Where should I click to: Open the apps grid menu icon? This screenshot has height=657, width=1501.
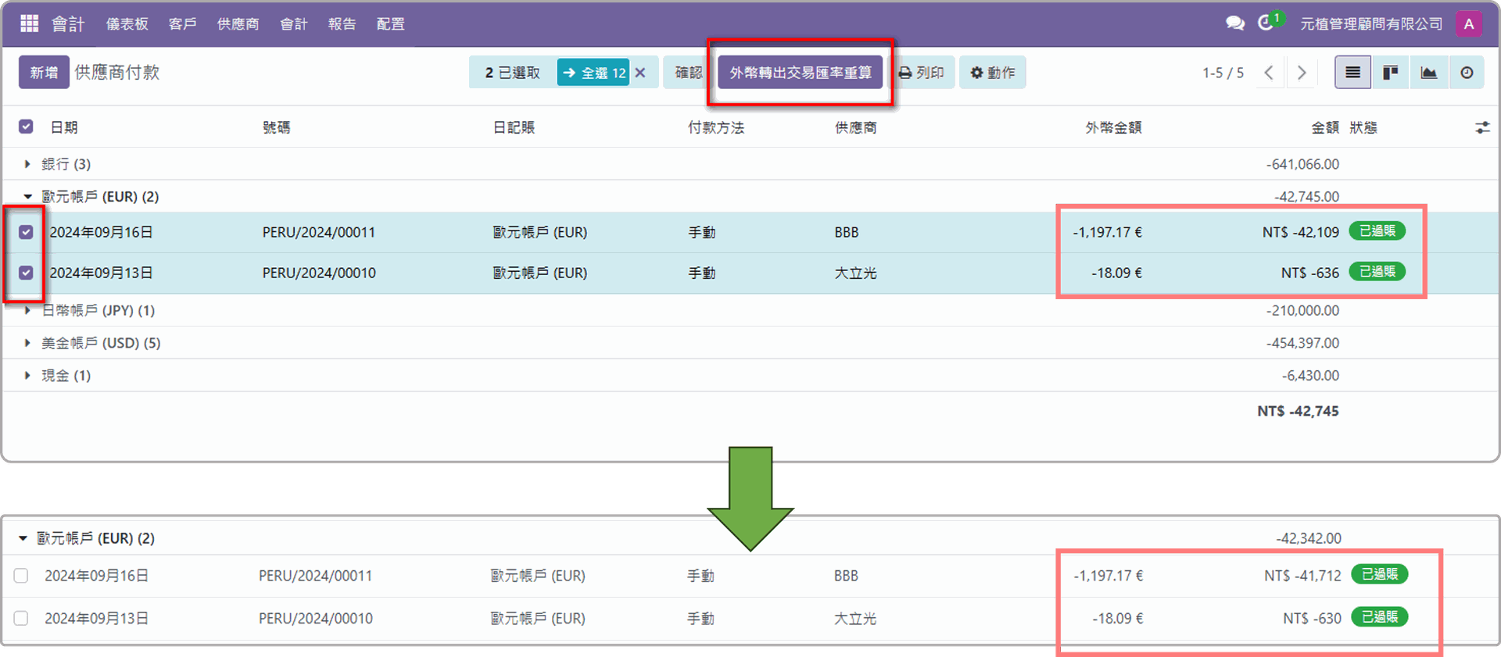coord(29,23)
